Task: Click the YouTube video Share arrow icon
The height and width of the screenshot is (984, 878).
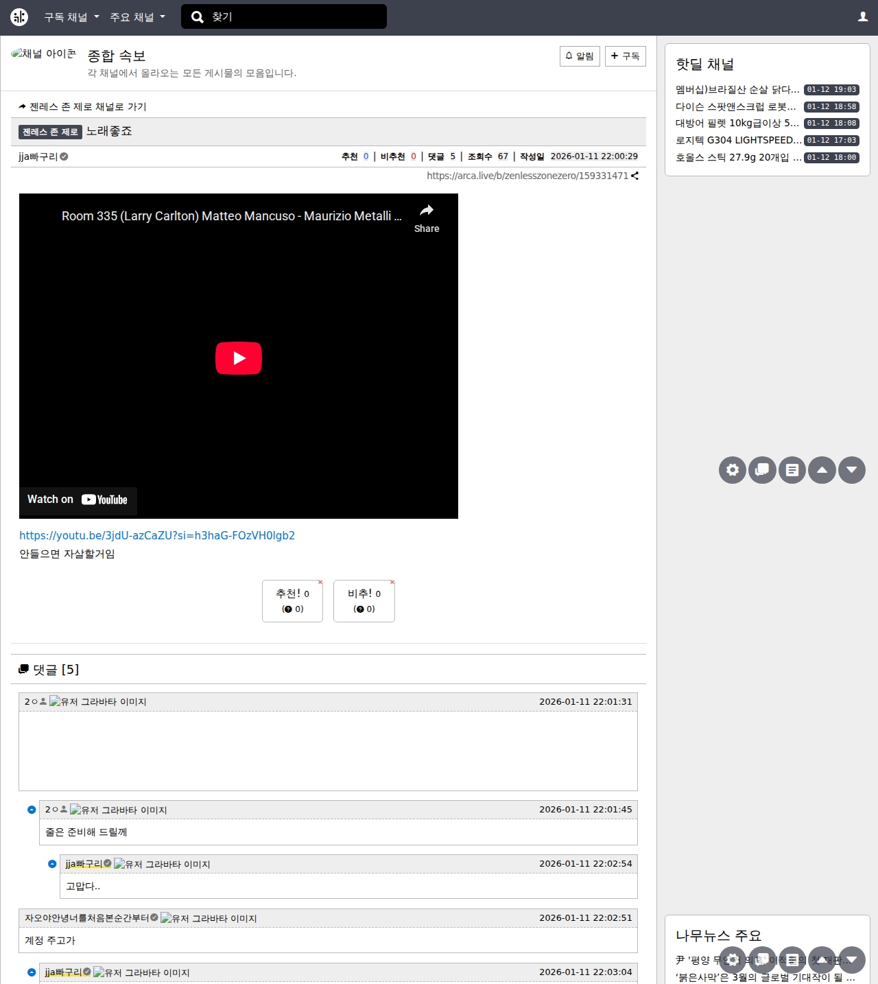Action: 427,212
